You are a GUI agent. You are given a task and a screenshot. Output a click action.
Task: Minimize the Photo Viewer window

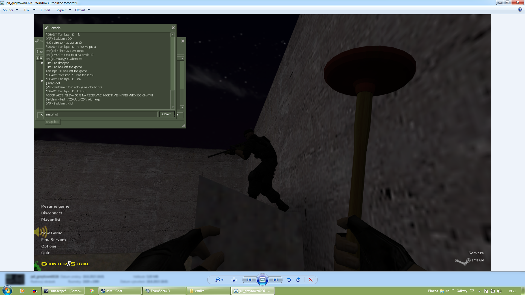pyautogui.click(x=500, y=2)
